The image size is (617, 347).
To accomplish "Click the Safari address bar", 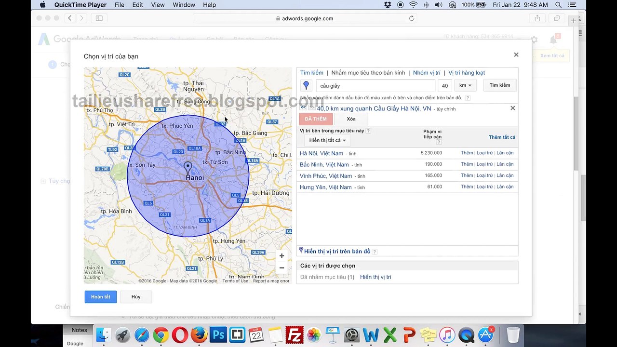I will tap(305, 18).
